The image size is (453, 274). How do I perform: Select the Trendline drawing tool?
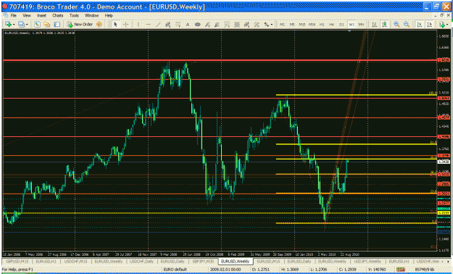[x=158, y=25]
